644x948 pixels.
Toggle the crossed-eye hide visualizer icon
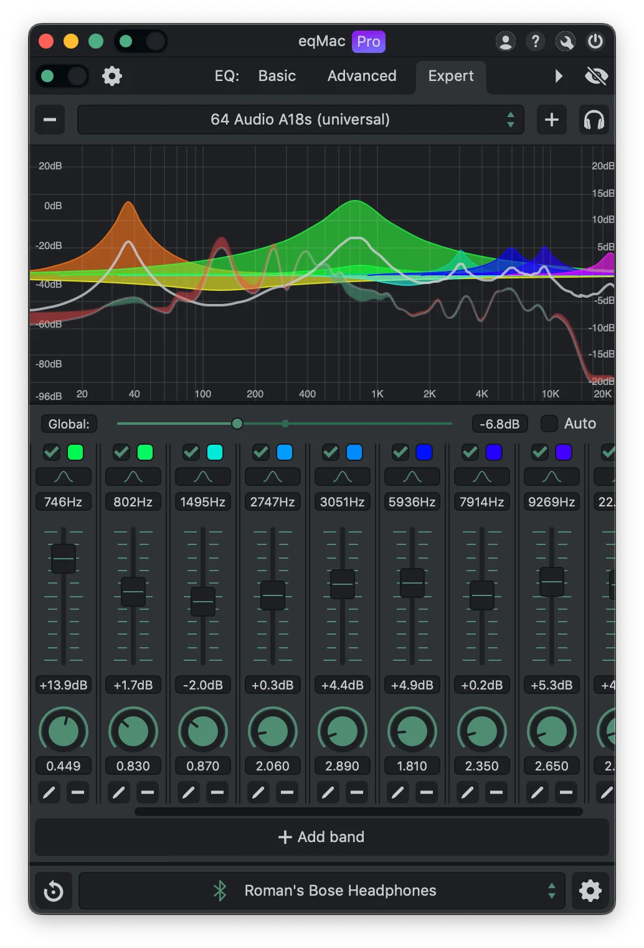pos(596,76)
